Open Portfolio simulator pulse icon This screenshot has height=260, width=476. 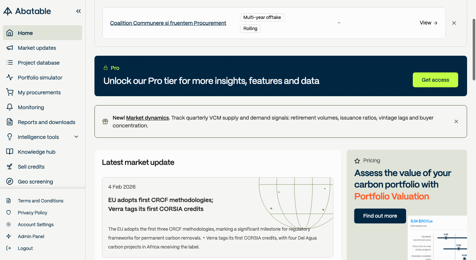tap(10, 78)
